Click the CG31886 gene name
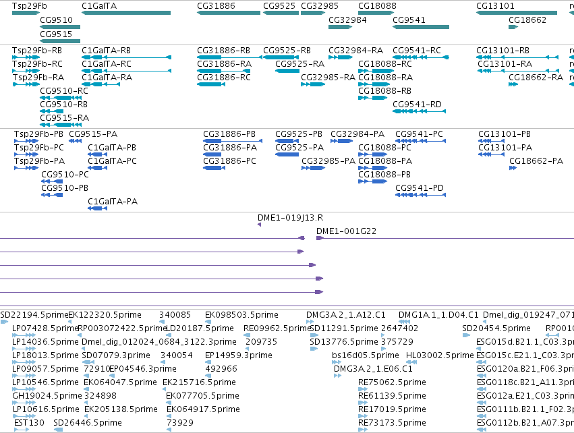 click(x=216, y=6)
